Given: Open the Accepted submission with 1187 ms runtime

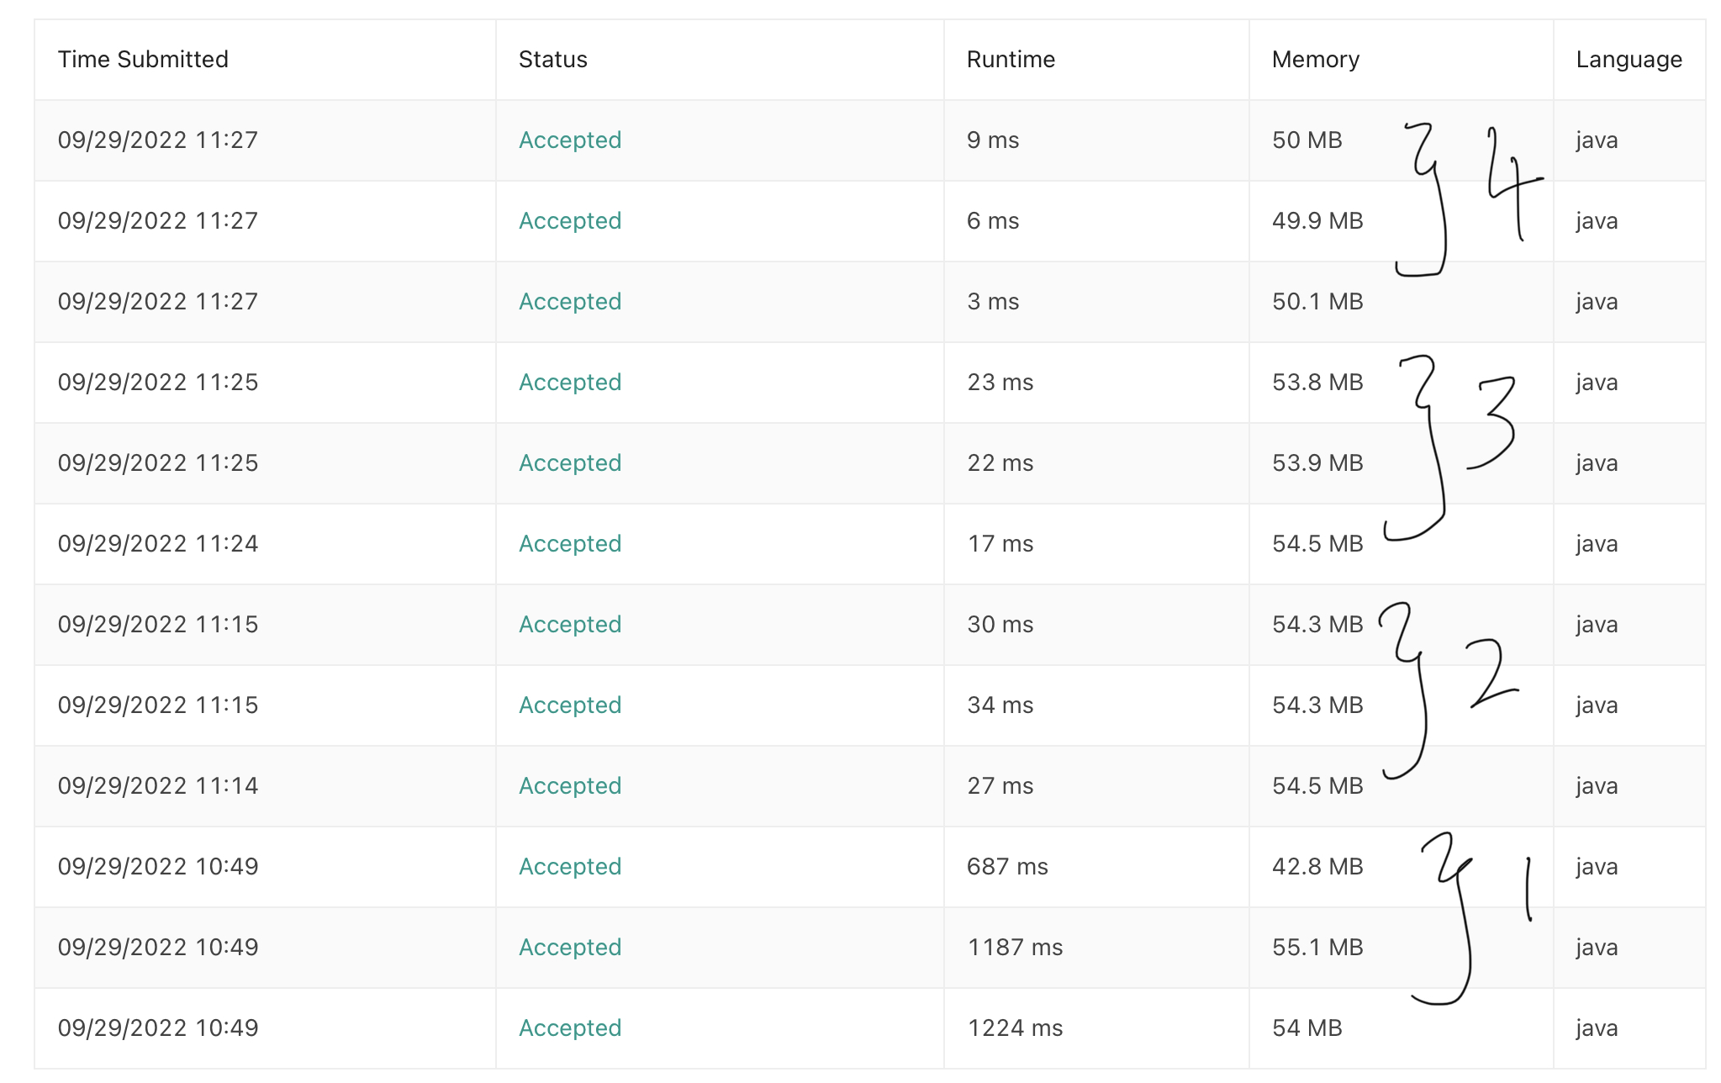Looking at the screenshot, I should tap(570, 948).
